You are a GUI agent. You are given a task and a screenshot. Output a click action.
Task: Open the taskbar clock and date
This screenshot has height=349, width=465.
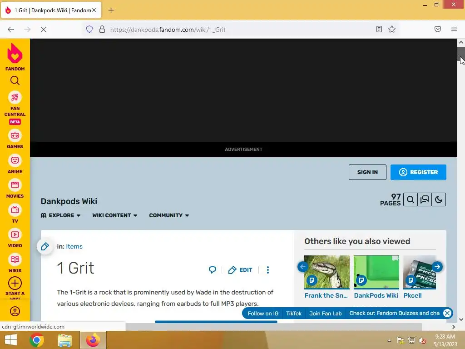click(445, 340)
